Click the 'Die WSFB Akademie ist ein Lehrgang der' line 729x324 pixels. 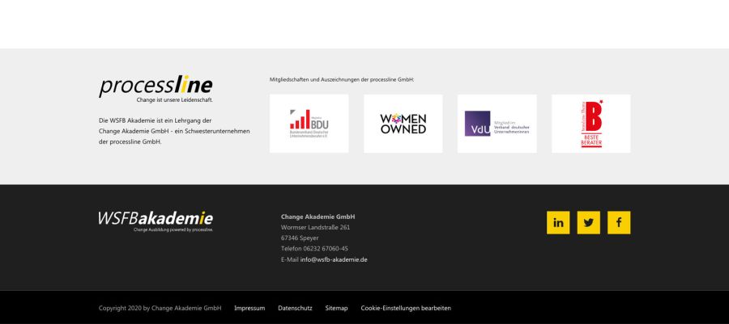156,120
